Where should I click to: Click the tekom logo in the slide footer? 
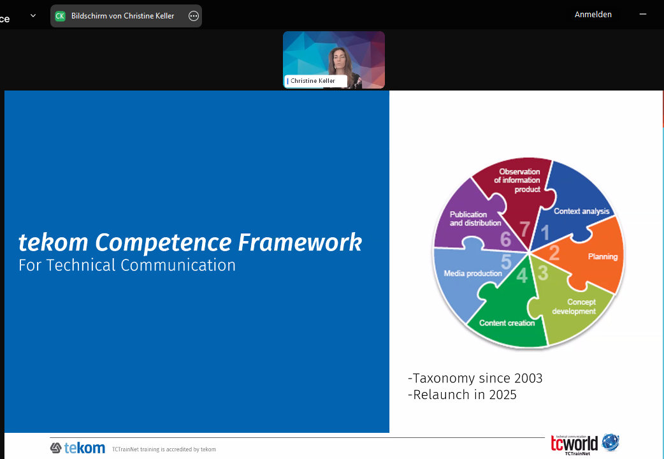point(78,448)
